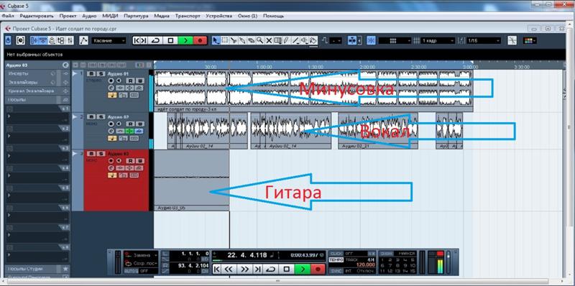Select the Object Selection arrow tool

tap(216, 40)
